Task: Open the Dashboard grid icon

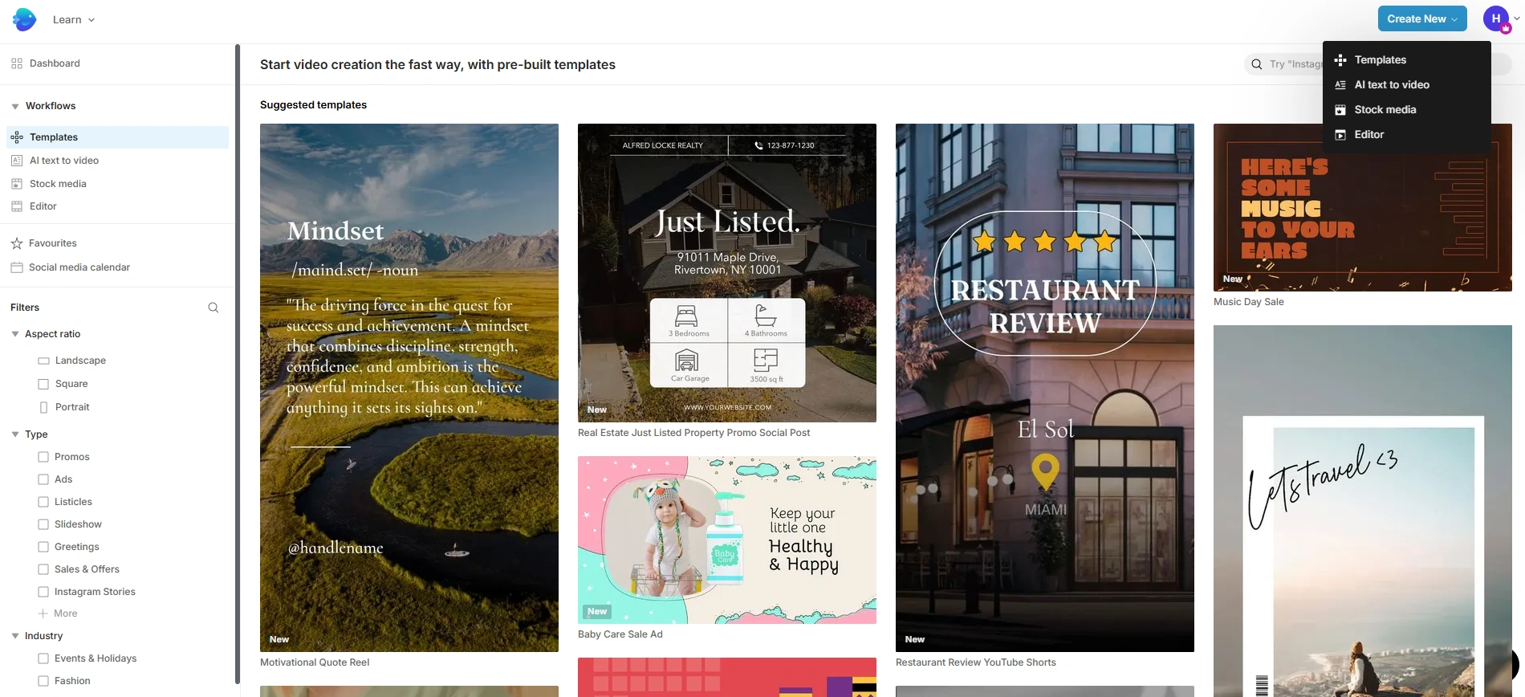Action: pos(17,63)
